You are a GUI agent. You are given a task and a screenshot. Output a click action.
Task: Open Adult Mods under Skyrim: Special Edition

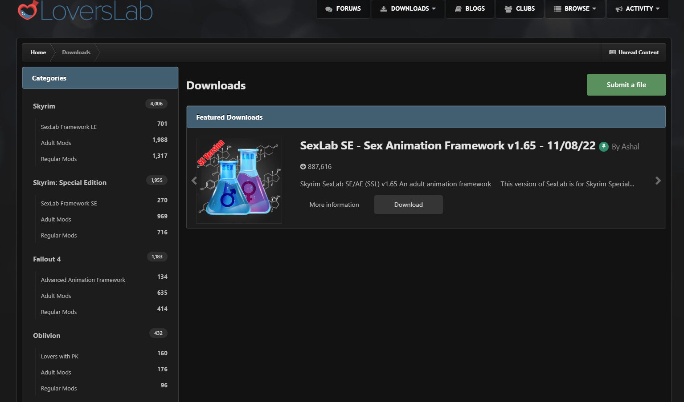(56, 220)
